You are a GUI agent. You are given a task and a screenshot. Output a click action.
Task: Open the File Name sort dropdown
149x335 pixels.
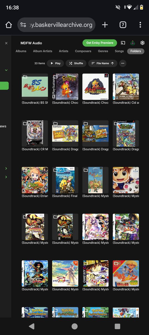point(103,63)
